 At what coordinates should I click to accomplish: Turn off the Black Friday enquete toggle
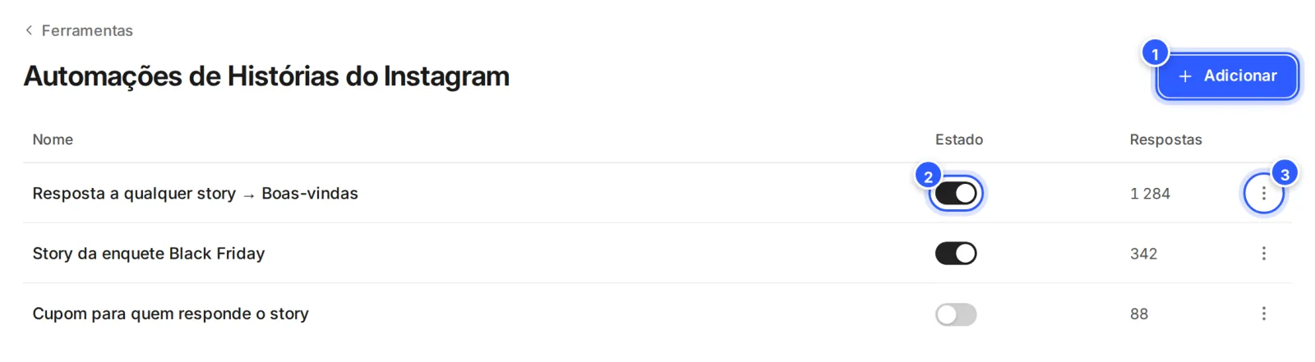click(x=956, y=254)
